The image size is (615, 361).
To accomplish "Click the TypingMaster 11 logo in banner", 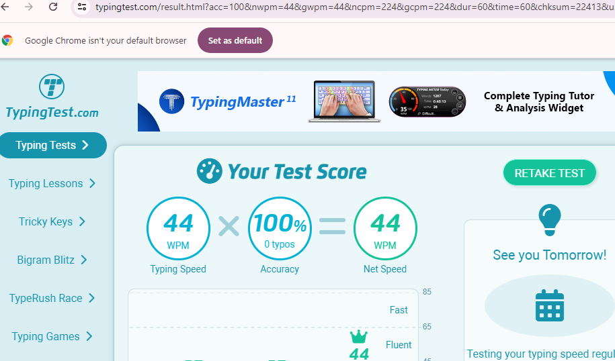I will pyautogui.click(x=227, y=101).
